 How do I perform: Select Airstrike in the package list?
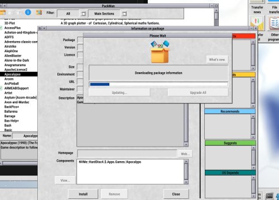point(10,46)
